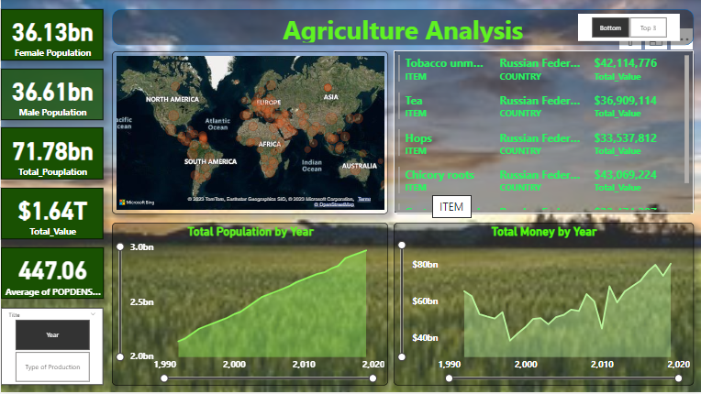Select the Hops item in table
This screenshot has height=394, width=701.
pyautogui.click(x=418, y=138)
